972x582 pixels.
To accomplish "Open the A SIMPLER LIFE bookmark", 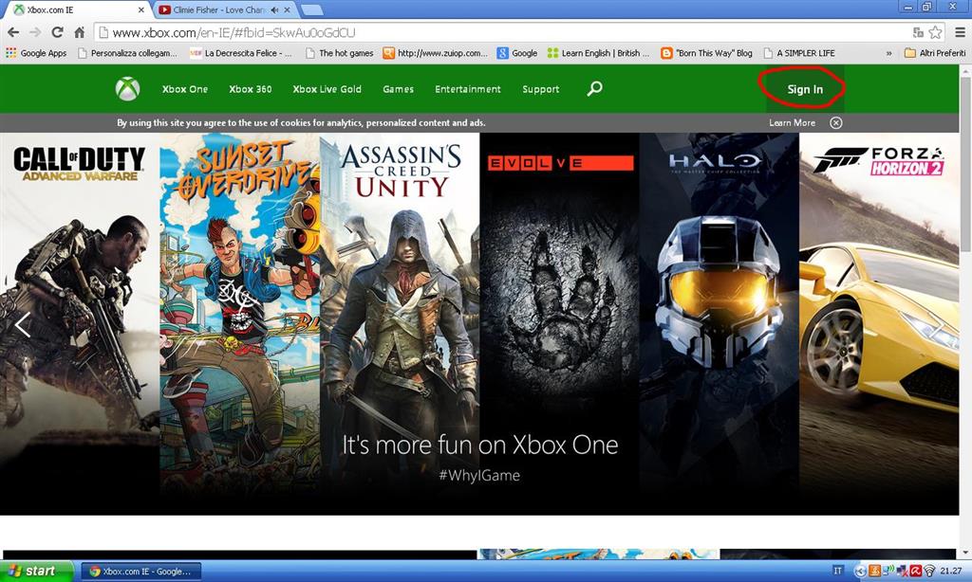I will click(799, 53).
